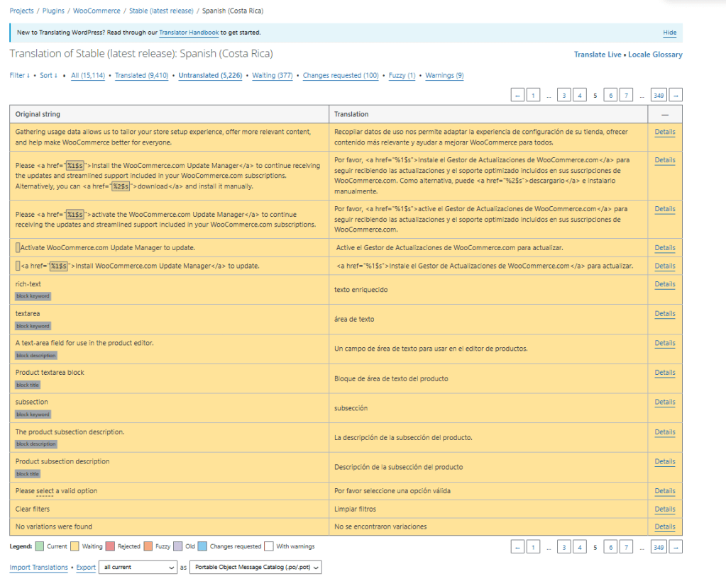The image size is (726, 586).
Task: Jump to page 349 in bottom pagination
Action: tap(659, 547)
